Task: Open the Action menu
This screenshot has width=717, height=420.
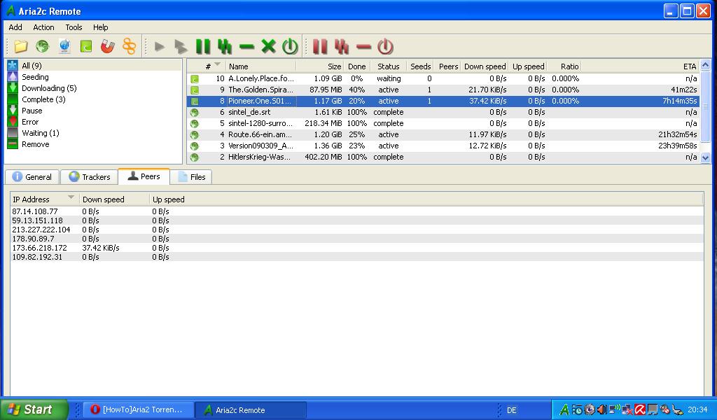Action: (43, 27)
